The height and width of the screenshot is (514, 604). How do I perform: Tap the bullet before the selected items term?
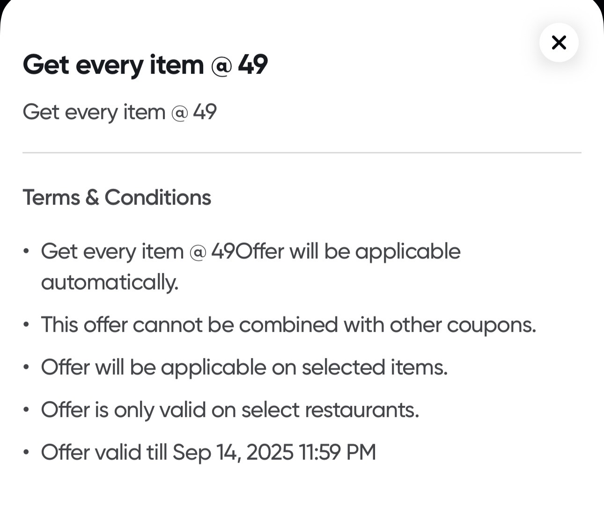[27, 367]
